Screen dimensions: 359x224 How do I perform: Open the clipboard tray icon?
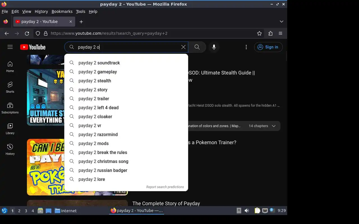(x=257, y=211)
